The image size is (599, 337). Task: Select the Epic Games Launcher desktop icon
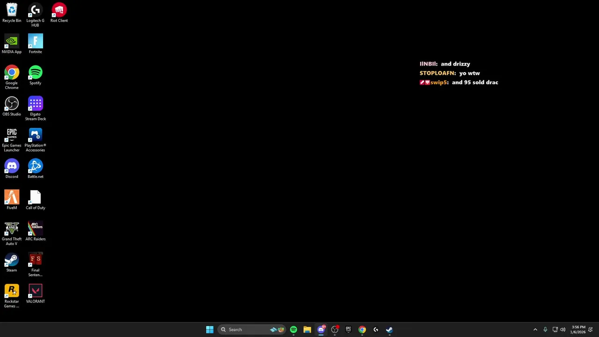tap(12, 140)
